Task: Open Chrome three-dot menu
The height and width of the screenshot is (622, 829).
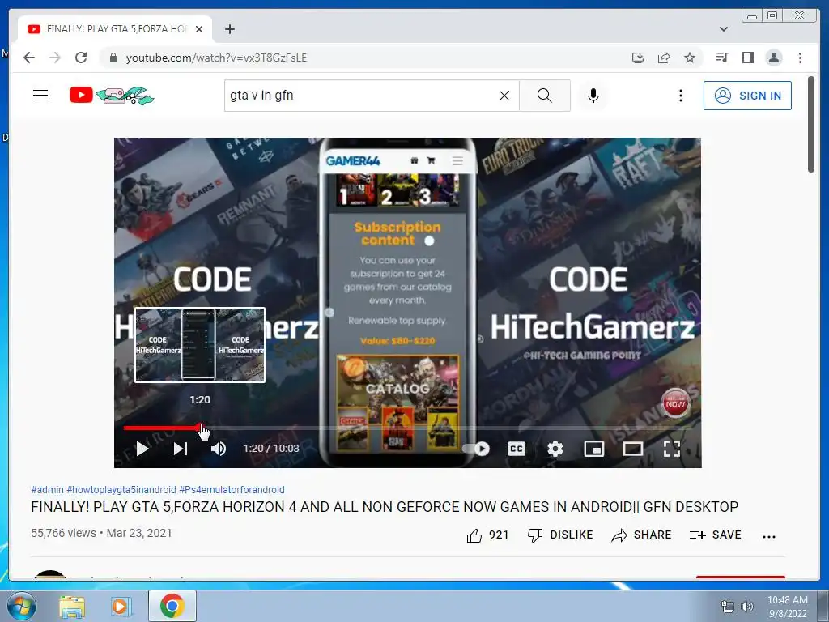Action: tap(800, 58)
